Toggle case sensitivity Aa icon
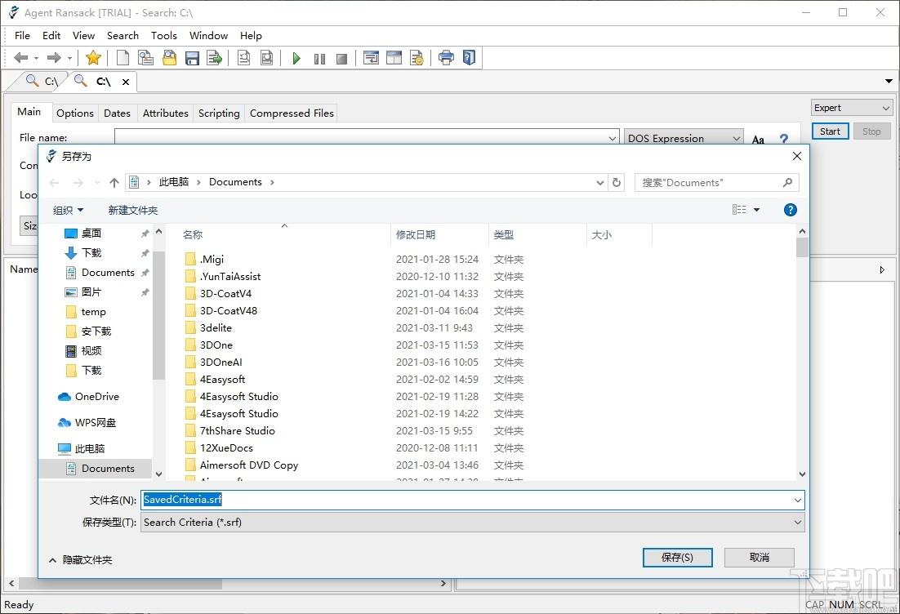The height and width of the screenshot is (614, 900). 758,140
